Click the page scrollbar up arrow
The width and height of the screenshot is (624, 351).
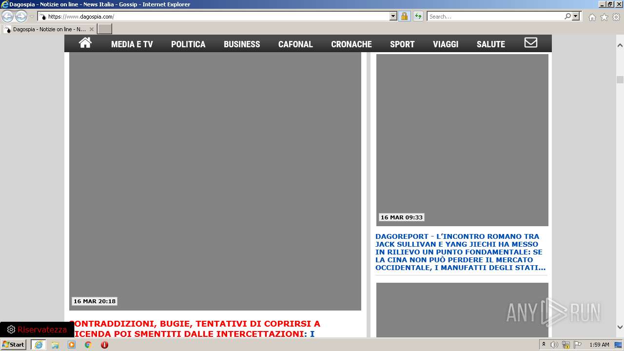click(x=620, y=45)
